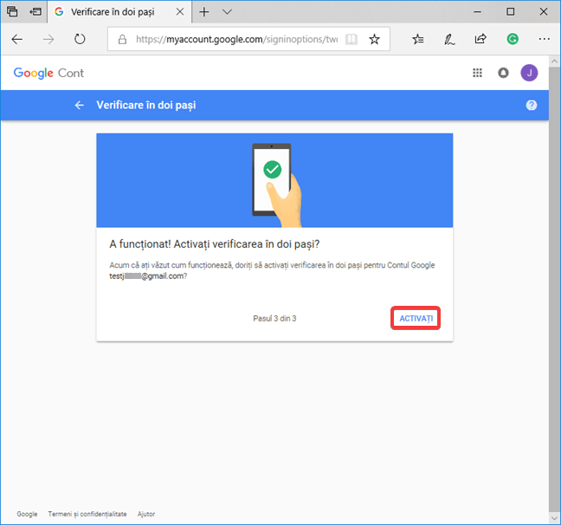The height and width of the screenshot is (525, 561).
Task: View Google notifications bell
Action: pyautogui.click(x=503, y=73)
